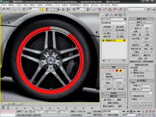
Task: Click the 扩大 grow selection button
Action: coord(119,83)
